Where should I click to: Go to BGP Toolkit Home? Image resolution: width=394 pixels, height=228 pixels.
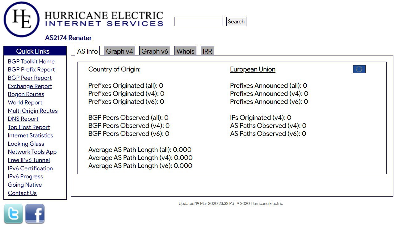point(31,62)
